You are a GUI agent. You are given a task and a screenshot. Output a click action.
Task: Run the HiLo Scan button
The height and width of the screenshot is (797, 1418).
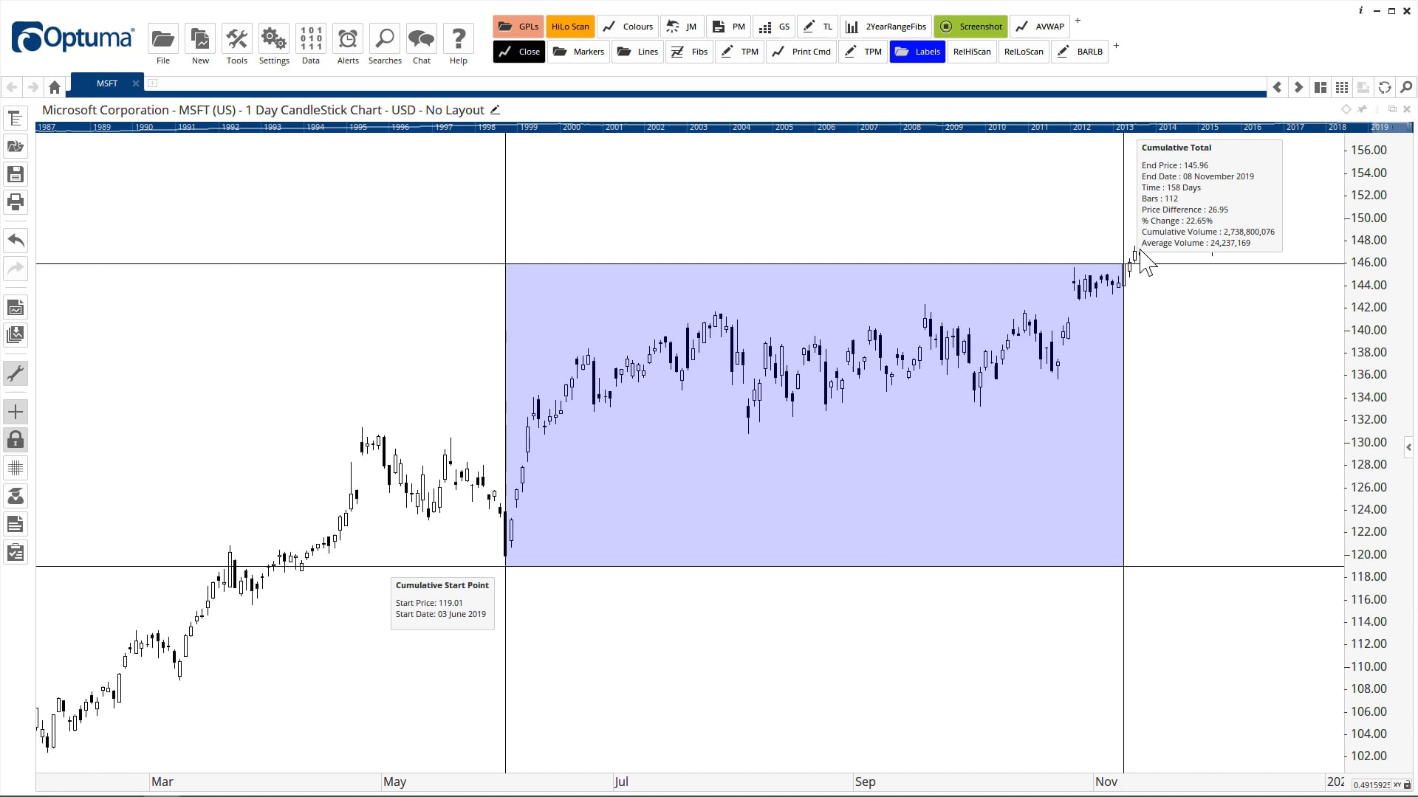click(x=570, y=27)
